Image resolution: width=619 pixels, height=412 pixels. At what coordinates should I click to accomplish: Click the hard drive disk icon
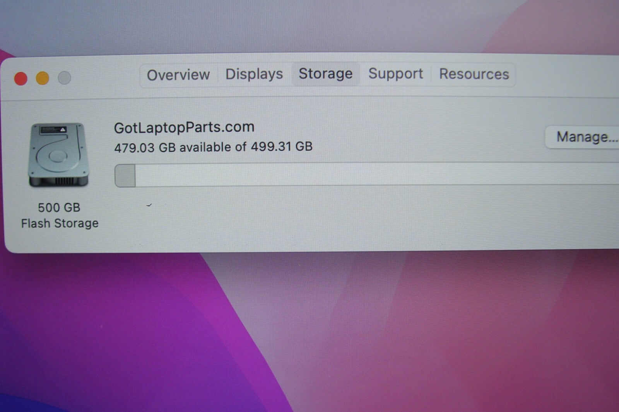58,155
